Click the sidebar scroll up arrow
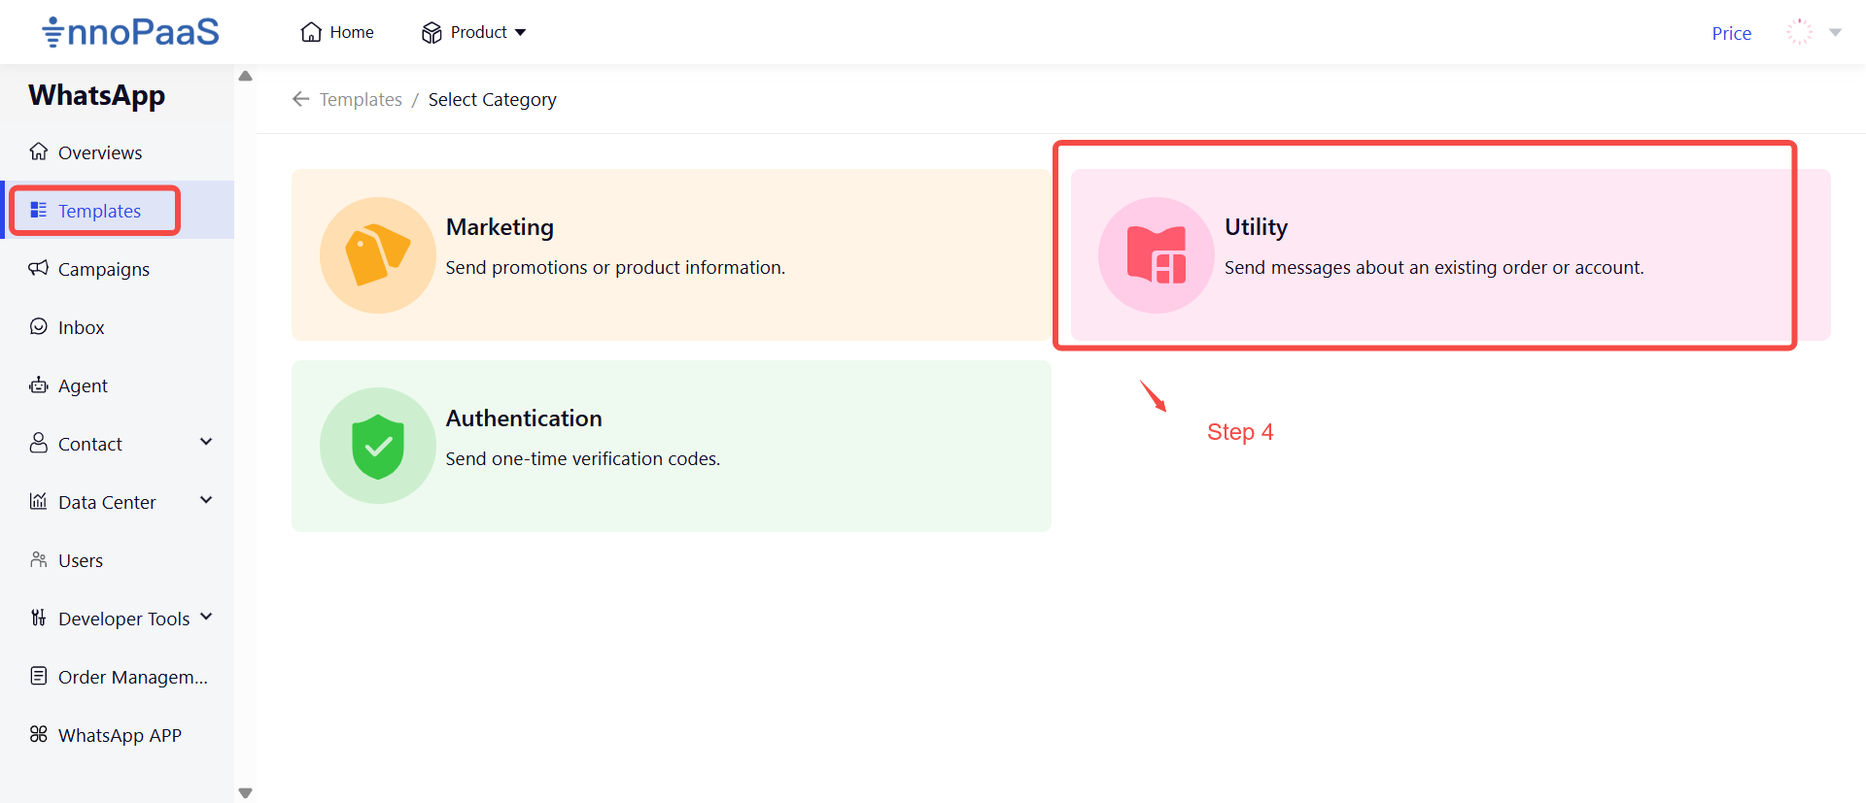 [x=245, y=76]
